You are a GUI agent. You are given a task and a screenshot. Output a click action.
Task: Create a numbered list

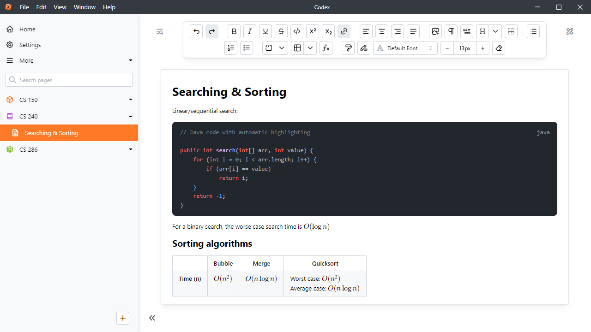click(231, 48)
